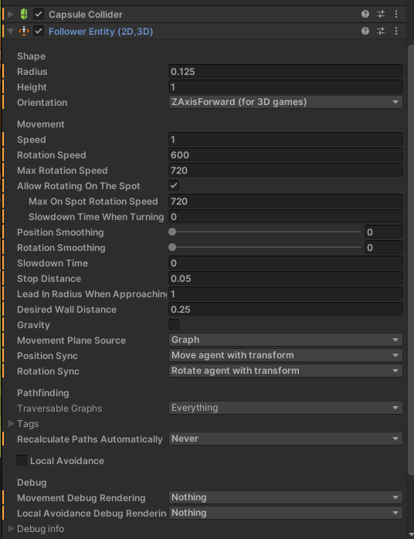414x539 pixels.
Task: Click the Shape section heading
Action: [32, 56]
